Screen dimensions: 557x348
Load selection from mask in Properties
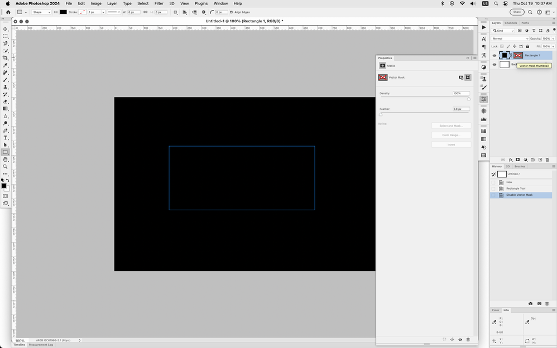click(444, 340)
